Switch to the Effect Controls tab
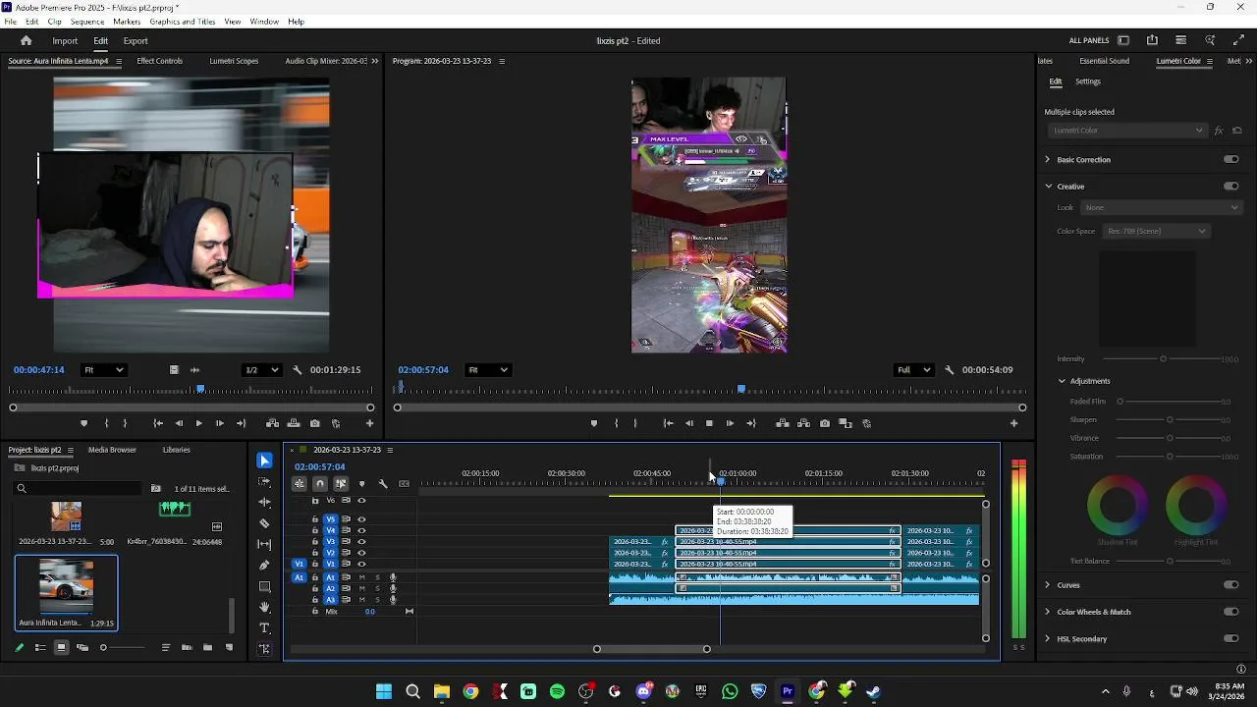The width and height of the screenshot is (1257, 707). 160,61
